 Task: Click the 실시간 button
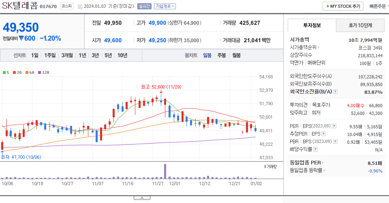coord(144,6)
